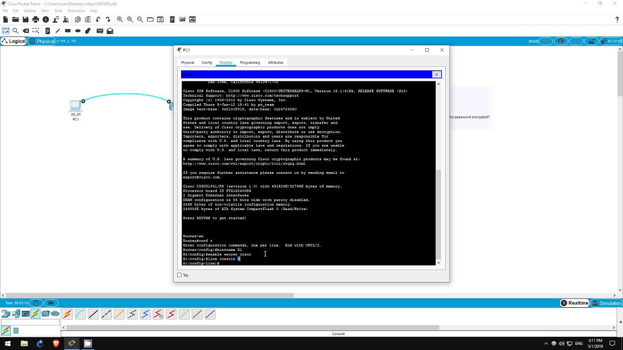Draw ellipse with Ellipse tool

(78, 31)
